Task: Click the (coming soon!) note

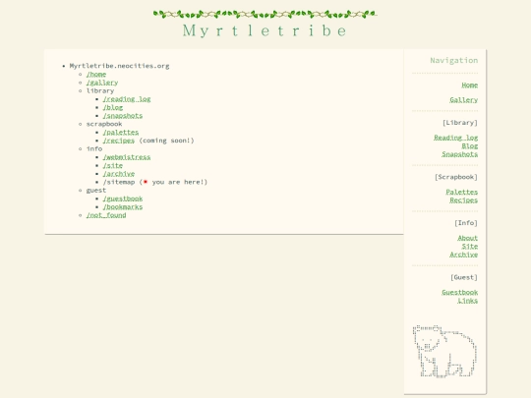Action: (x=166, y=141)
